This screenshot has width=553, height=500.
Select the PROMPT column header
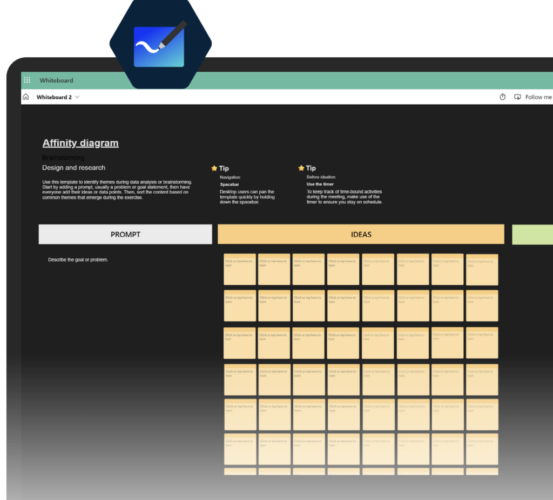click(125, 234)
